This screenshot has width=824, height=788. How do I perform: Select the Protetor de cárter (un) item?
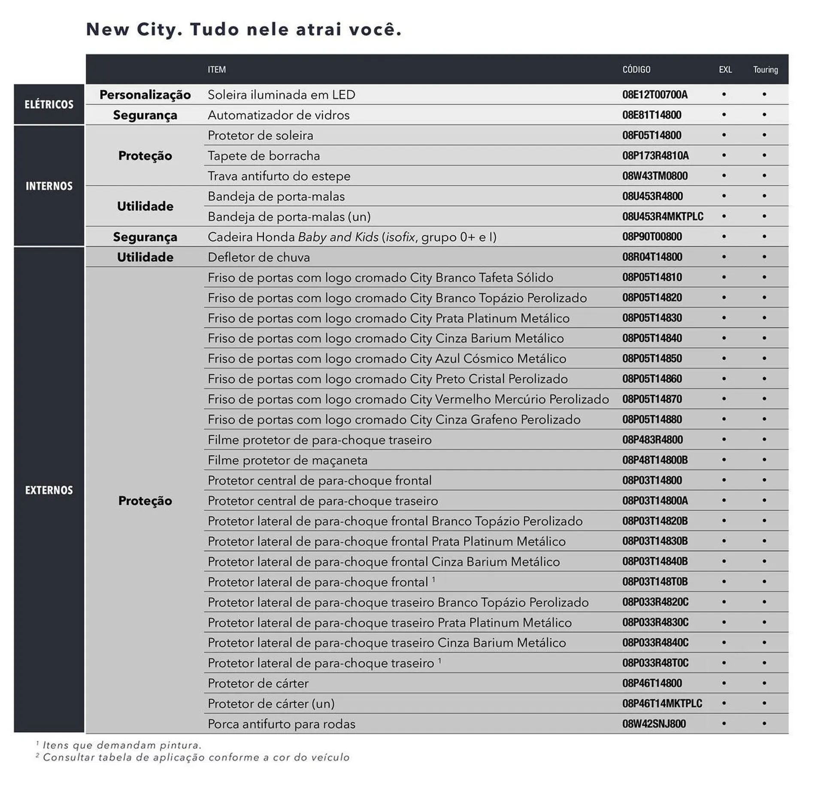pyautogui.click(x=271, y=703)
